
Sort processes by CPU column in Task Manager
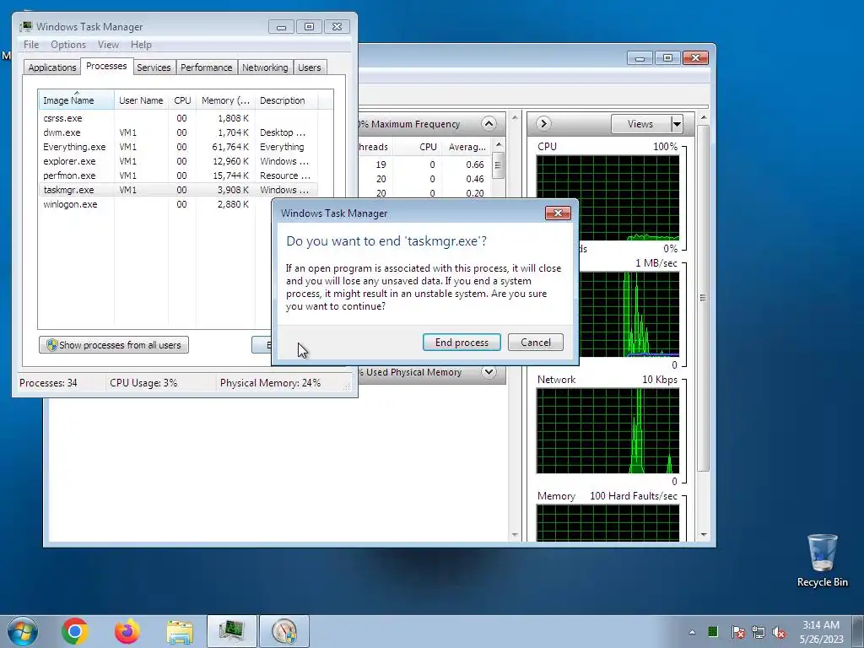(x=182, y=100)
